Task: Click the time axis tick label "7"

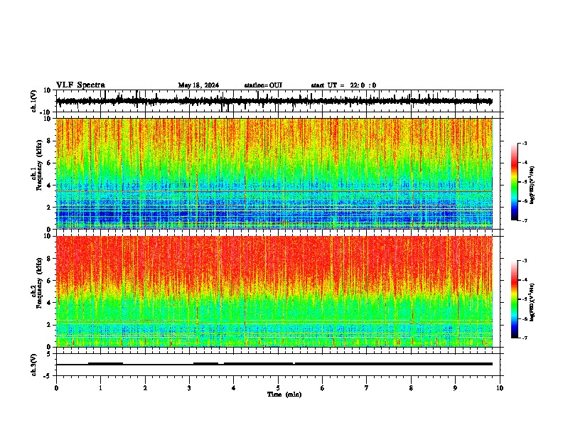Action: pyautogui.click(x=367, y=388)
